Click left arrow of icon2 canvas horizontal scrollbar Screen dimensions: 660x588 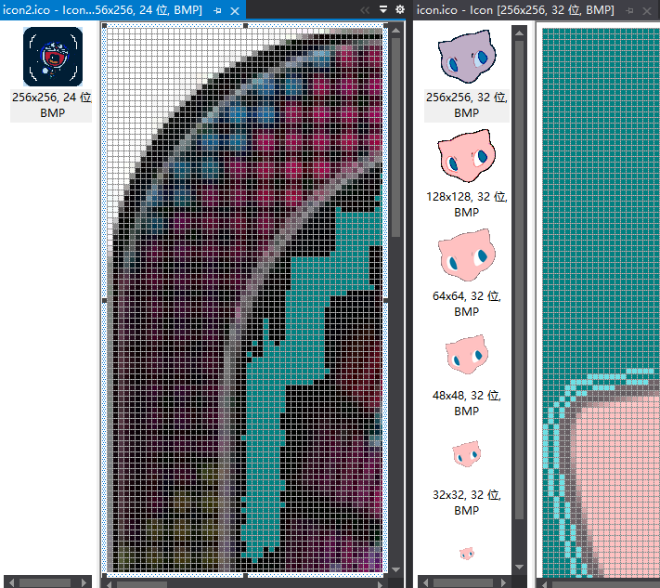click(x=110, y=584)
